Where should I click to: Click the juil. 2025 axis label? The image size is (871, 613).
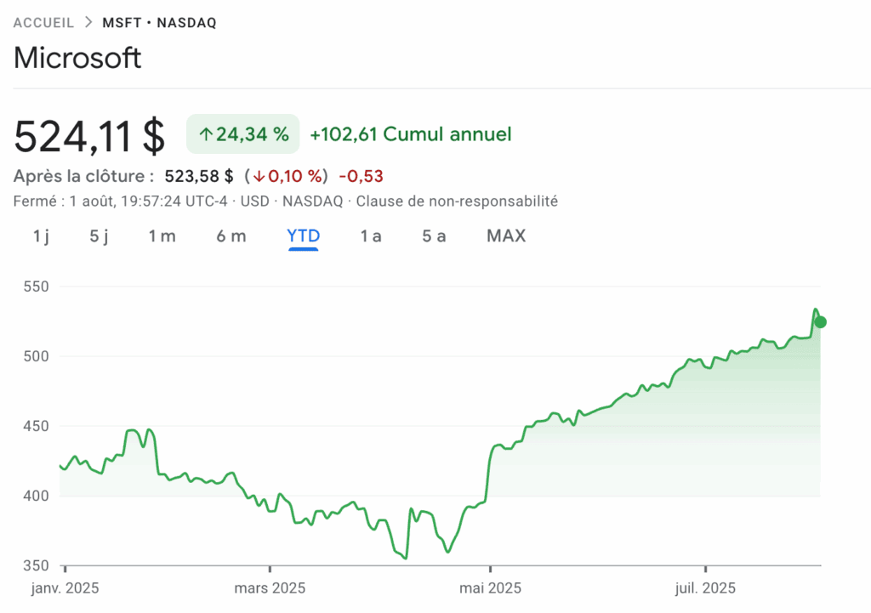705,588
